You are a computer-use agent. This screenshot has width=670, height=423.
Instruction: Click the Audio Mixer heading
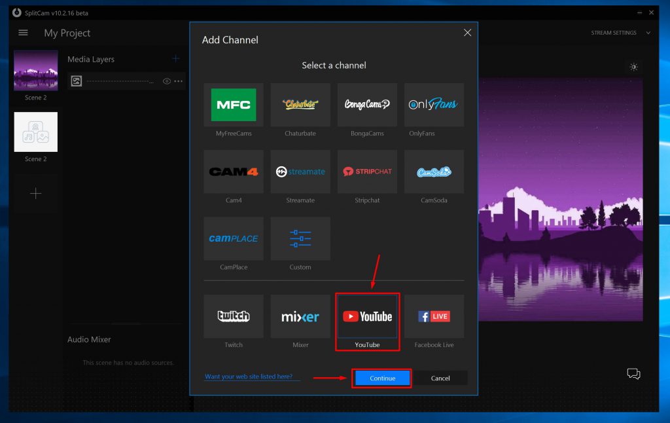coord(89,339)
